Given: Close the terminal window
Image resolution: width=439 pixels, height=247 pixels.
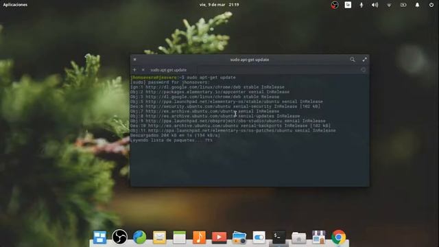Looking at the screenshot, I should pos(134,60).
